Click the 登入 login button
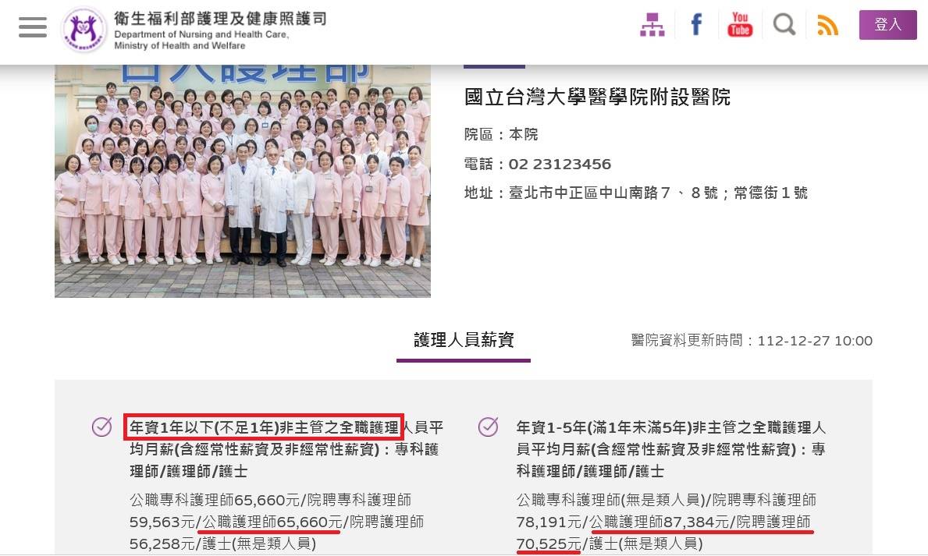 (x=887, y=25)
